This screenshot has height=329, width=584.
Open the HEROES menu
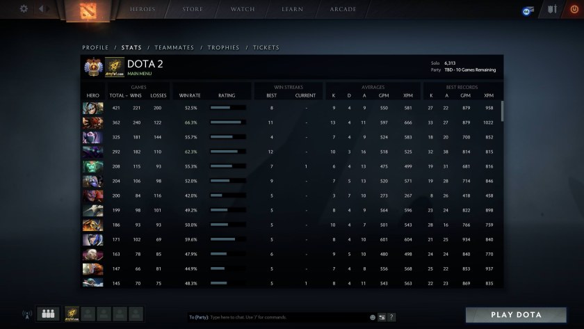click(x=143, y=9)
